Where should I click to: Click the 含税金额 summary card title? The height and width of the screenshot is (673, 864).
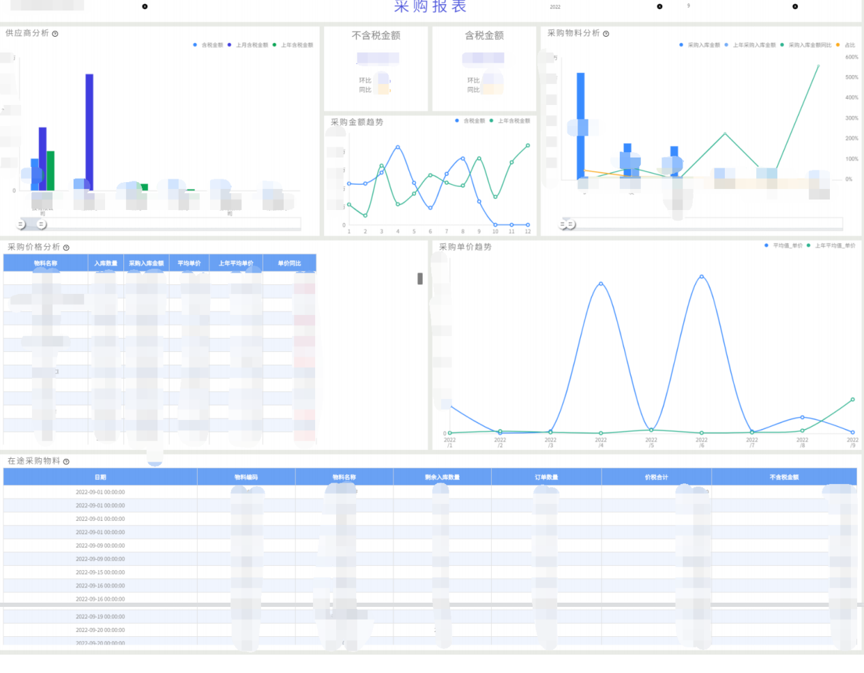[x=484, y=35]
